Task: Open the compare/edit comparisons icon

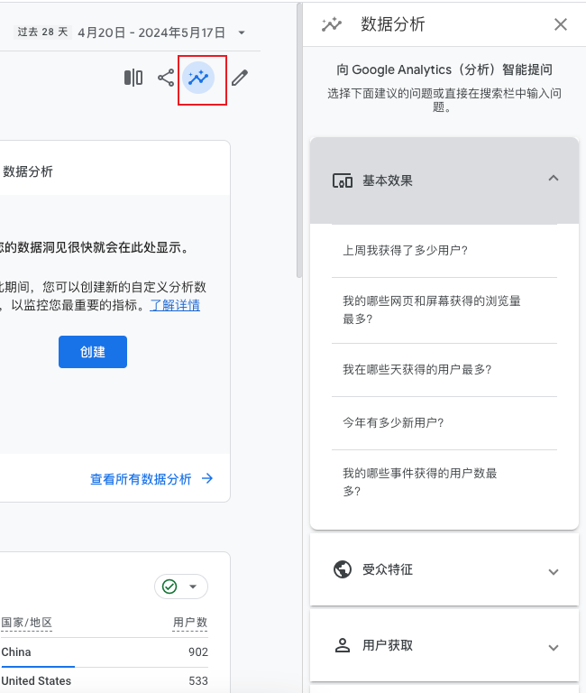Action: (133, 78)
